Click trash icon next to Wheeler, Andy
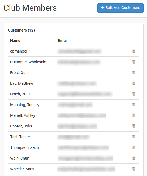The height and width of the screenshot is (176, 147). point(134,169)
